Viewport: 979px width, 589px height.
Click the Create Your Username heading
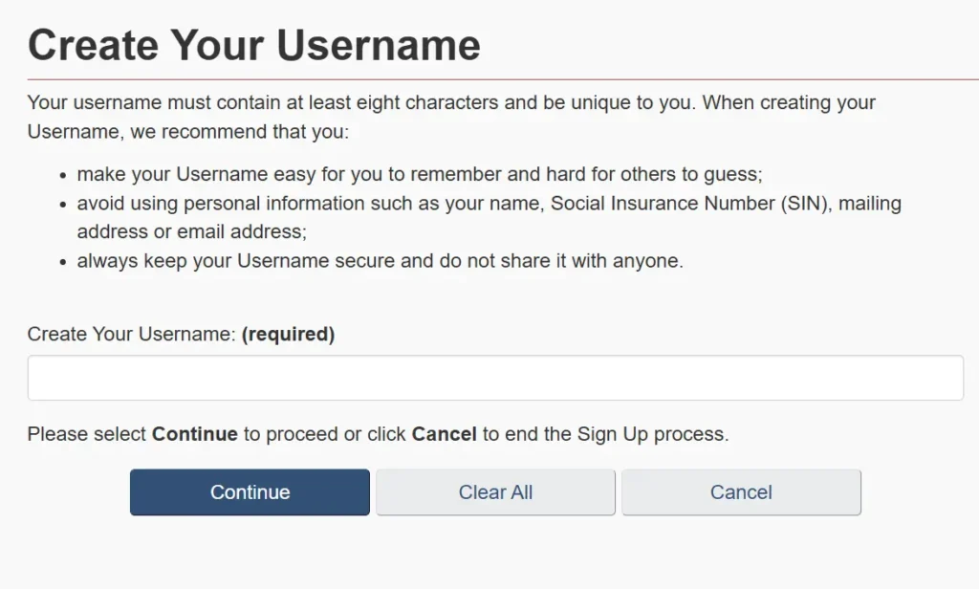click(253, 43)
